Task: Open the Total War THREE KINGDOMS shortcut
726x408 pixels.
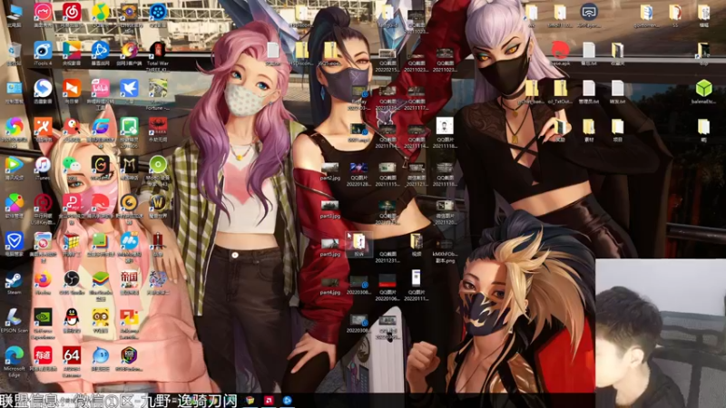Action: click(x=158, y=50)
